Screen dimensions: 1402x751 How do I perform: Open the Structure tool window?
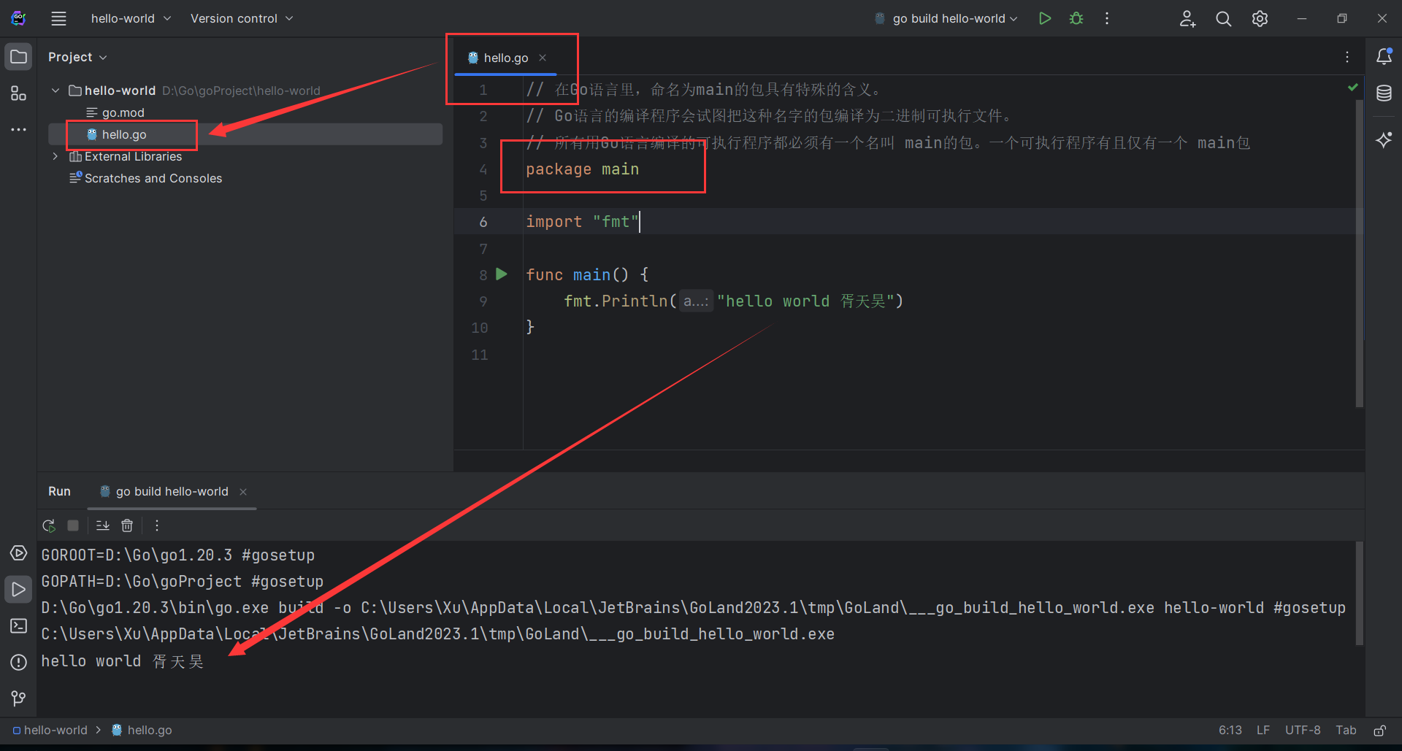[x=18, y=93]
